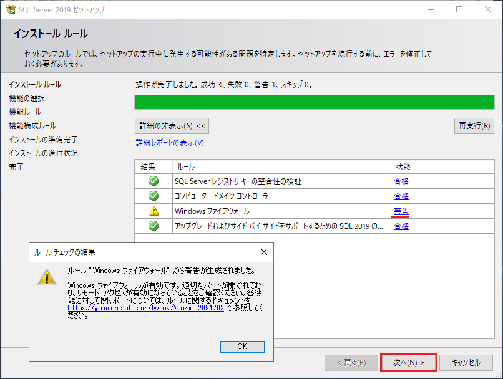
Task: Click green checkmark for domain controller rule
Action: (154, 196)
